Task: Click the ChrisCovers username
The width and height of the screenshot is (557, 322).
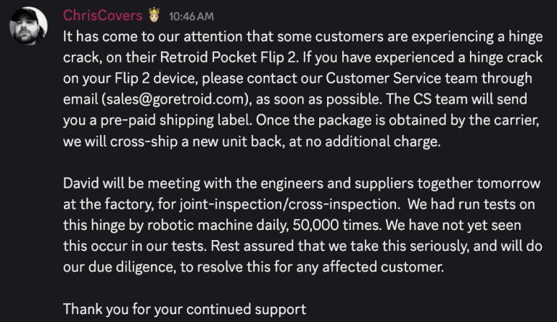Action: tap(103, 16)
